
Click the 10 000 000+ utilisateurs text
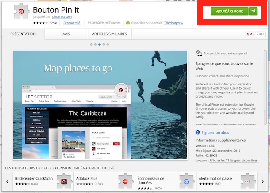click(x=104, y=23)
